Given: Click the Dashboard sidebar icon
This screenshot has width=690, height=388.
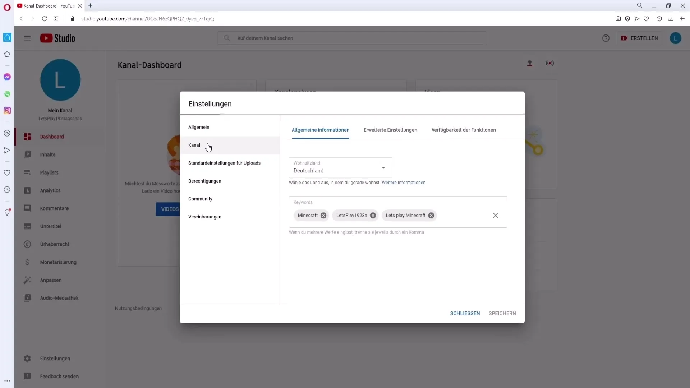Looking at the screenshot, I should pyautogui.click(x=27, y=137).
